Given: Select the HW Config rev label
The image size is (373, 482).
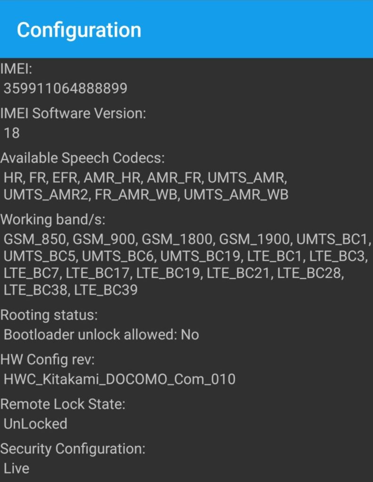Looking at the screenshot, I should 48,359.
